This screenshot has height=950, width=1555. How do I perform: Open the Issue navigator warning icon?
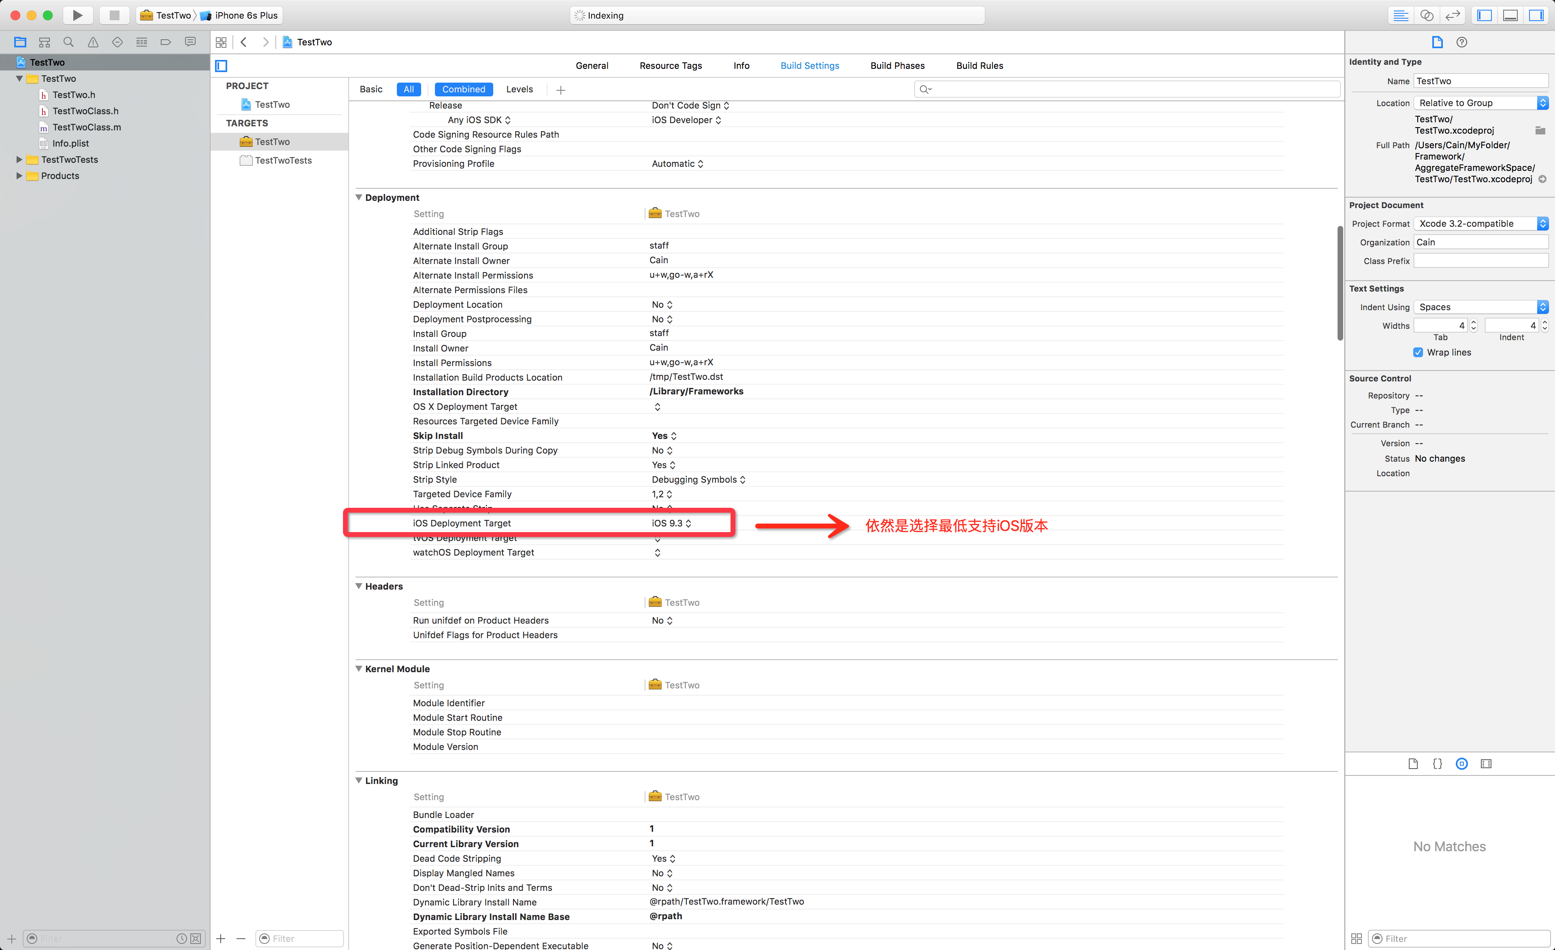[93, 42]
